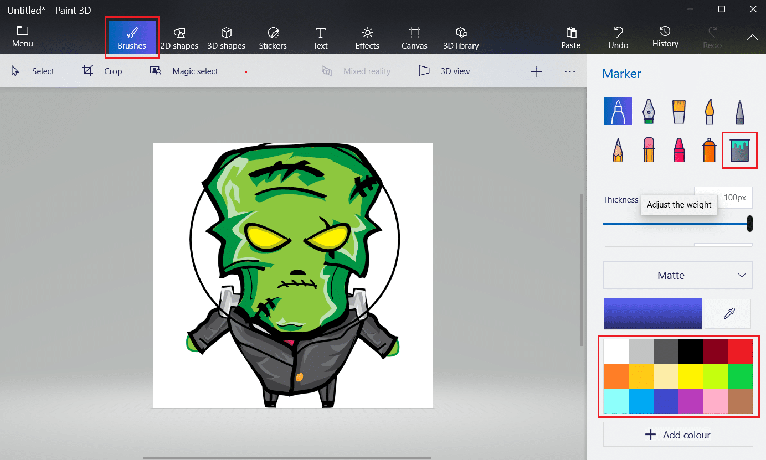Viewport: 766px width, 460px height.
Task: Pick the pink colour swatch
Action: (716, 401)
